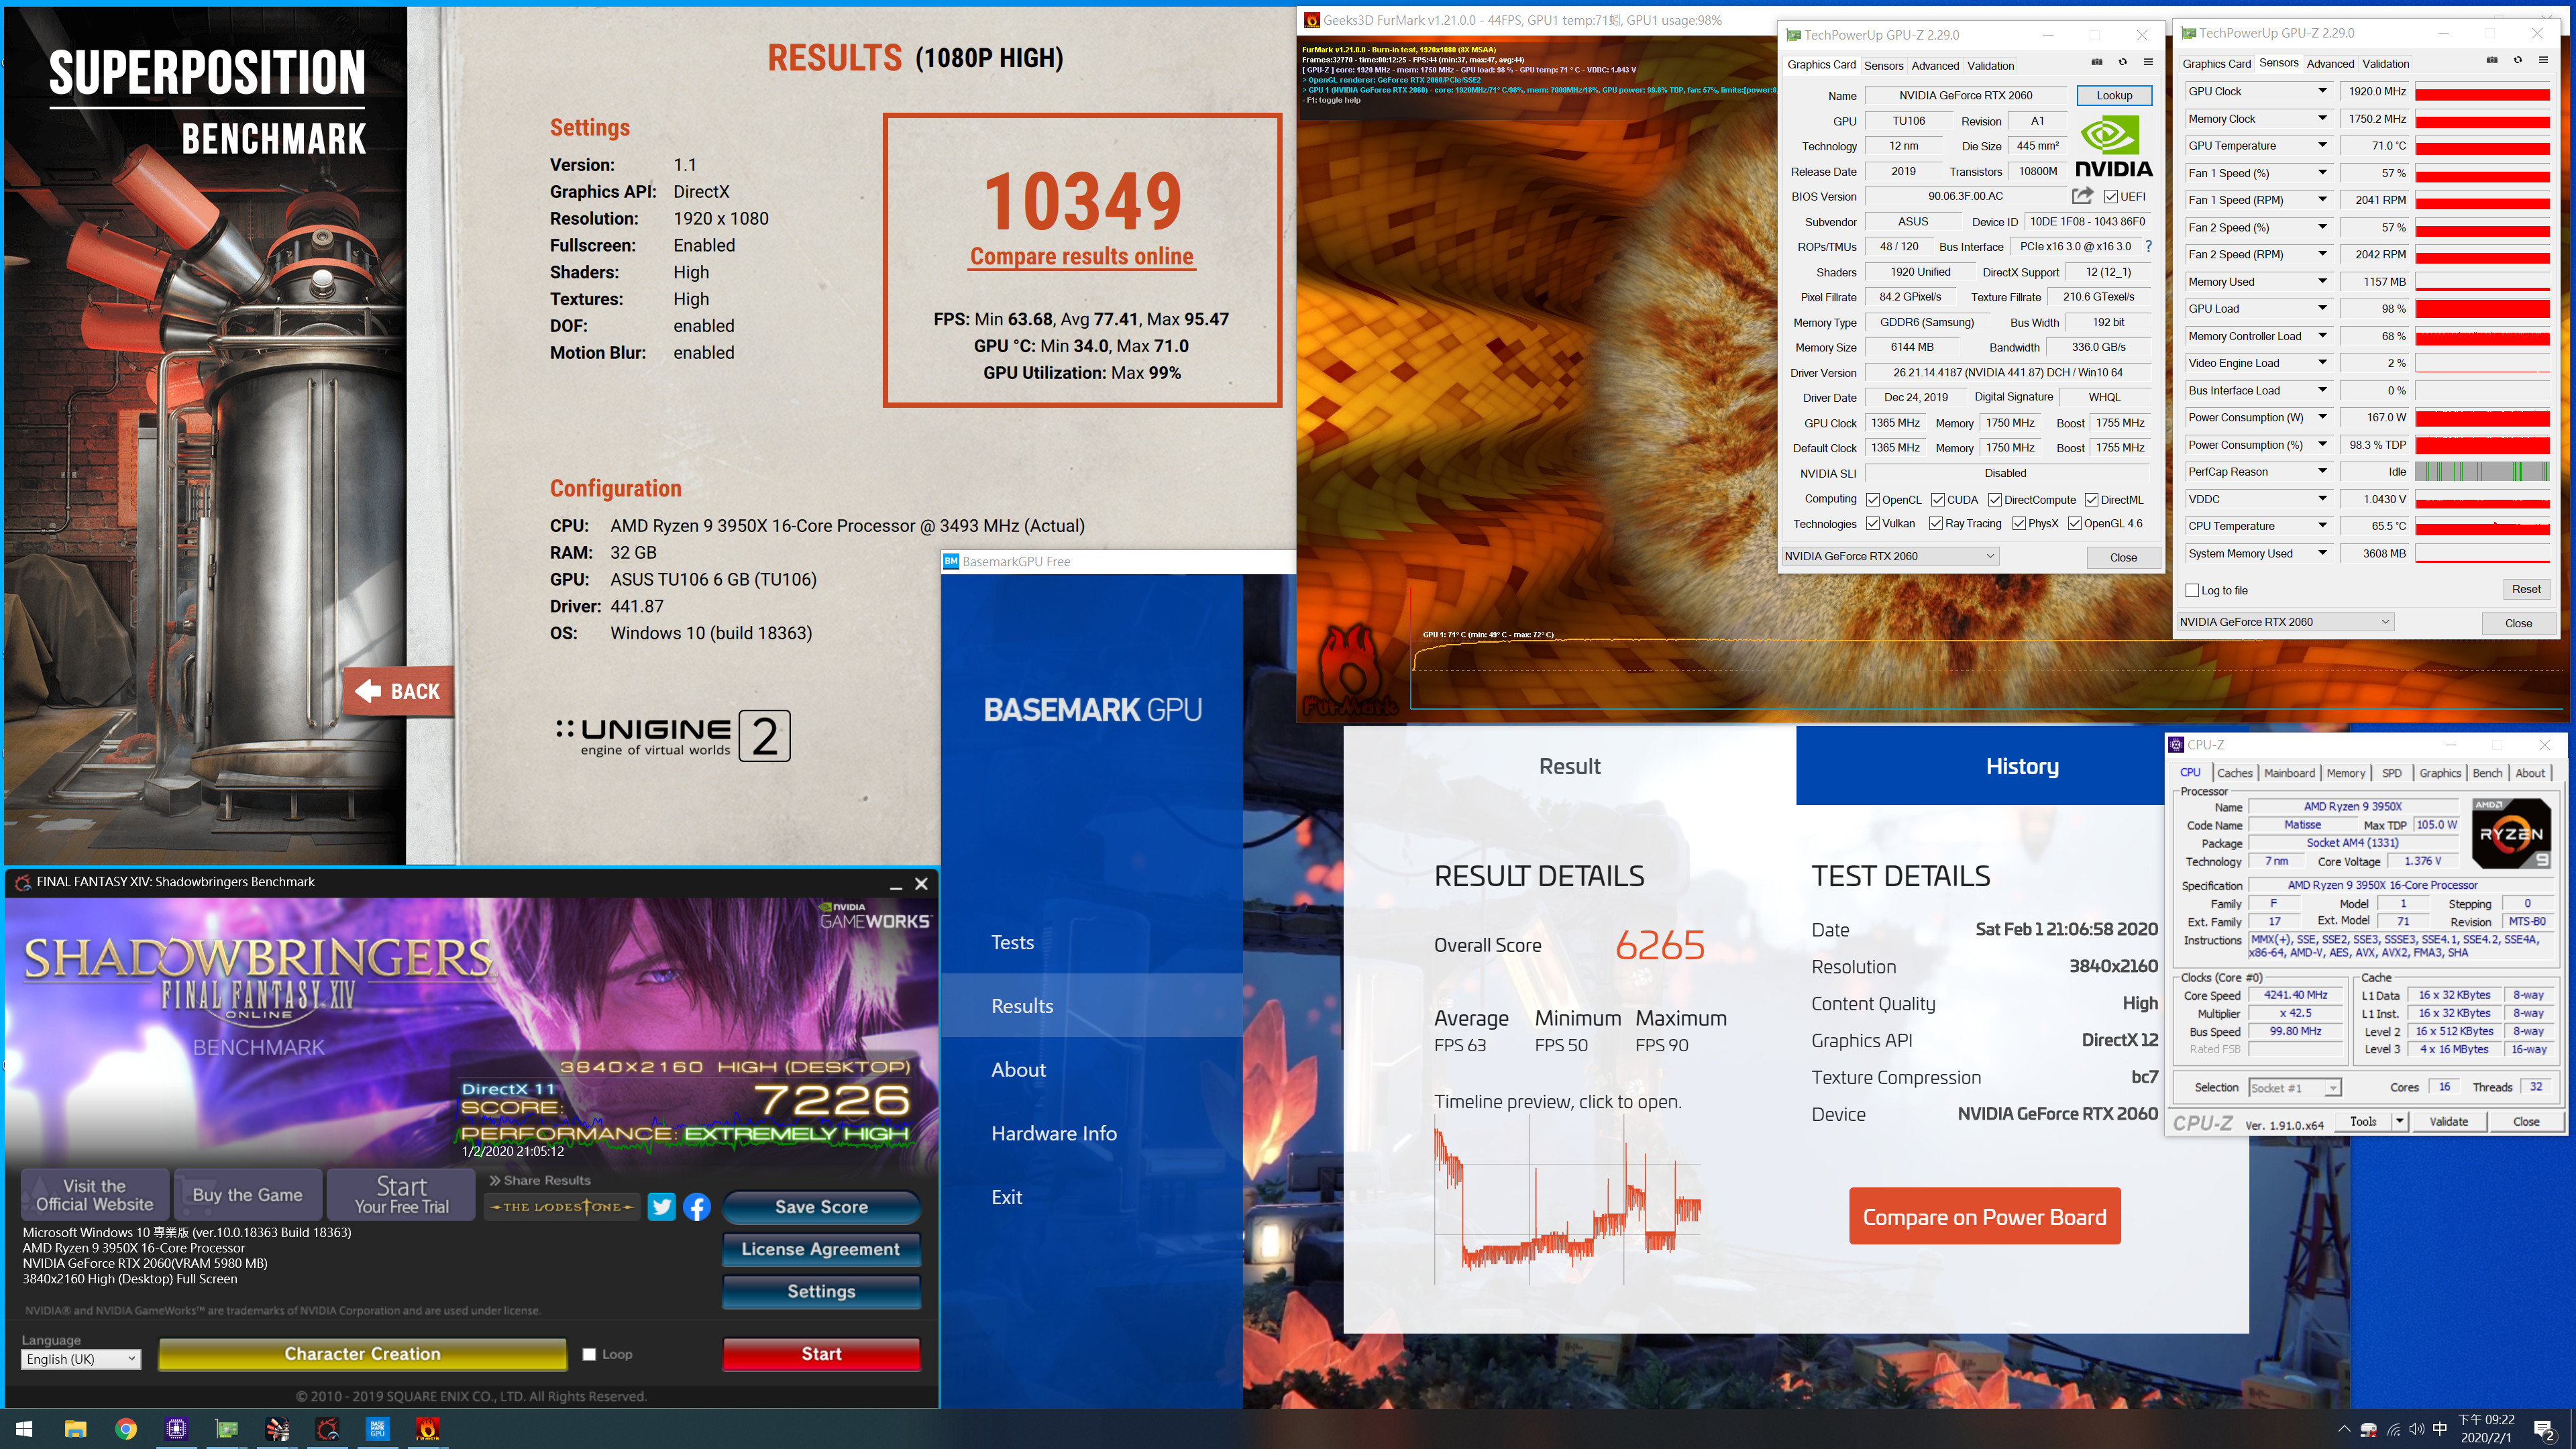Share result via Twitter icon
The height and width of the screenshot is (1449, 2576).
click(x=661, y=1207)
